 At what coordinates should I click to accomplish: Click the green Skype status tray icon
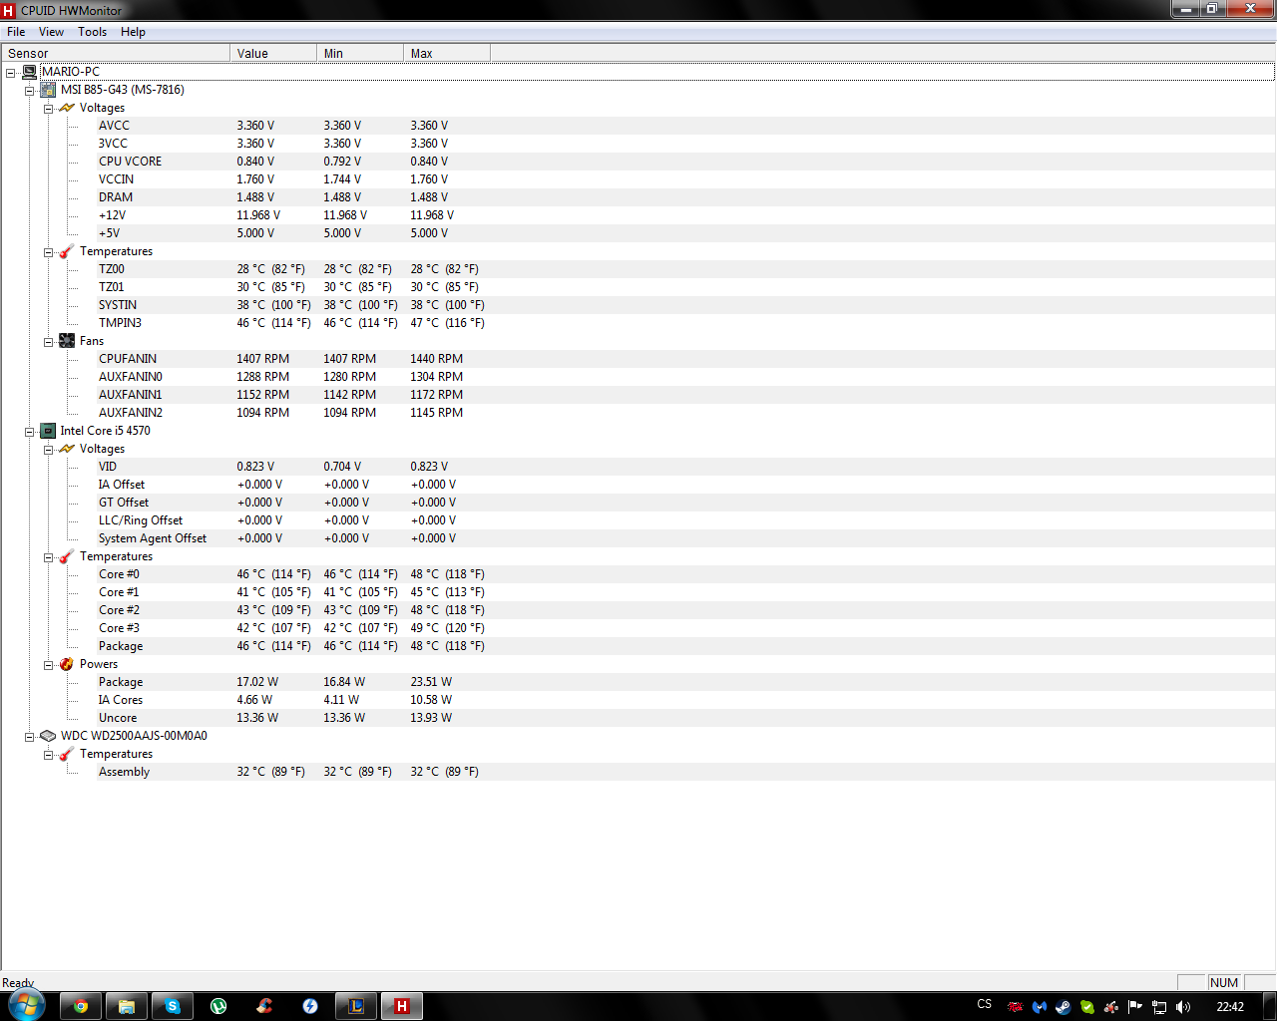point(1087,1007)
